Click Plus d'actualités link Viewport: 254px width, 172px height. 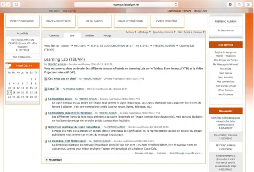22,57
